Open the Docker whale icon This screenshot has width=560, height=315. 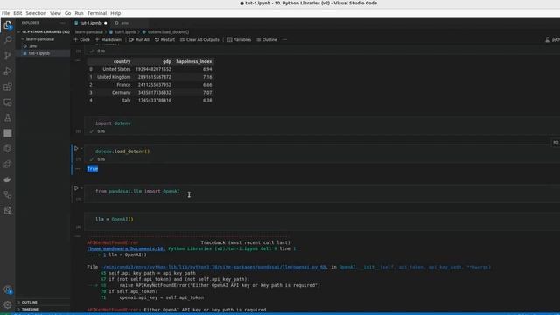point(8,179)
